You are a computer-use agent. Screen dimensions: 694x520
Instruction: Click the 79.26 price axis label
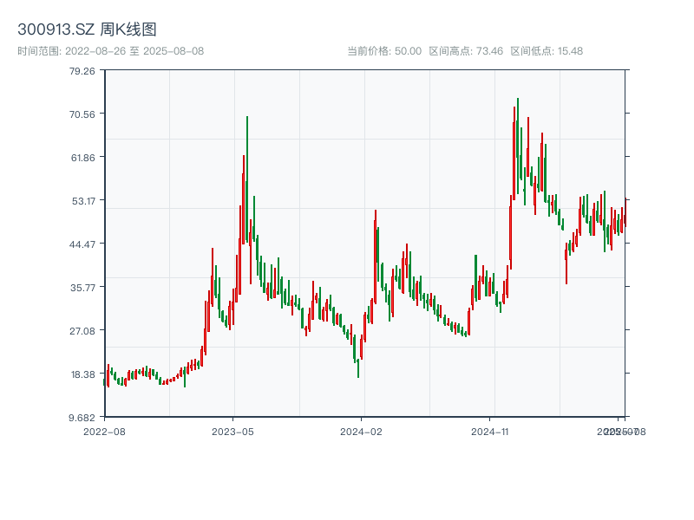(x=81, y=74)
